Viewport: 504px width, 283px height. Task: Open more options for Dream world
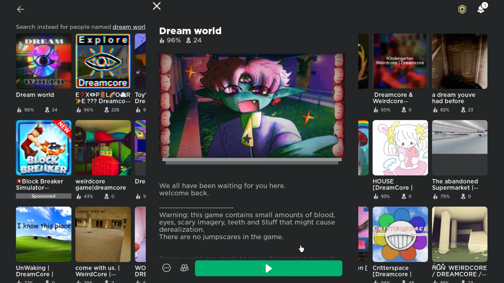pos(166,268)
